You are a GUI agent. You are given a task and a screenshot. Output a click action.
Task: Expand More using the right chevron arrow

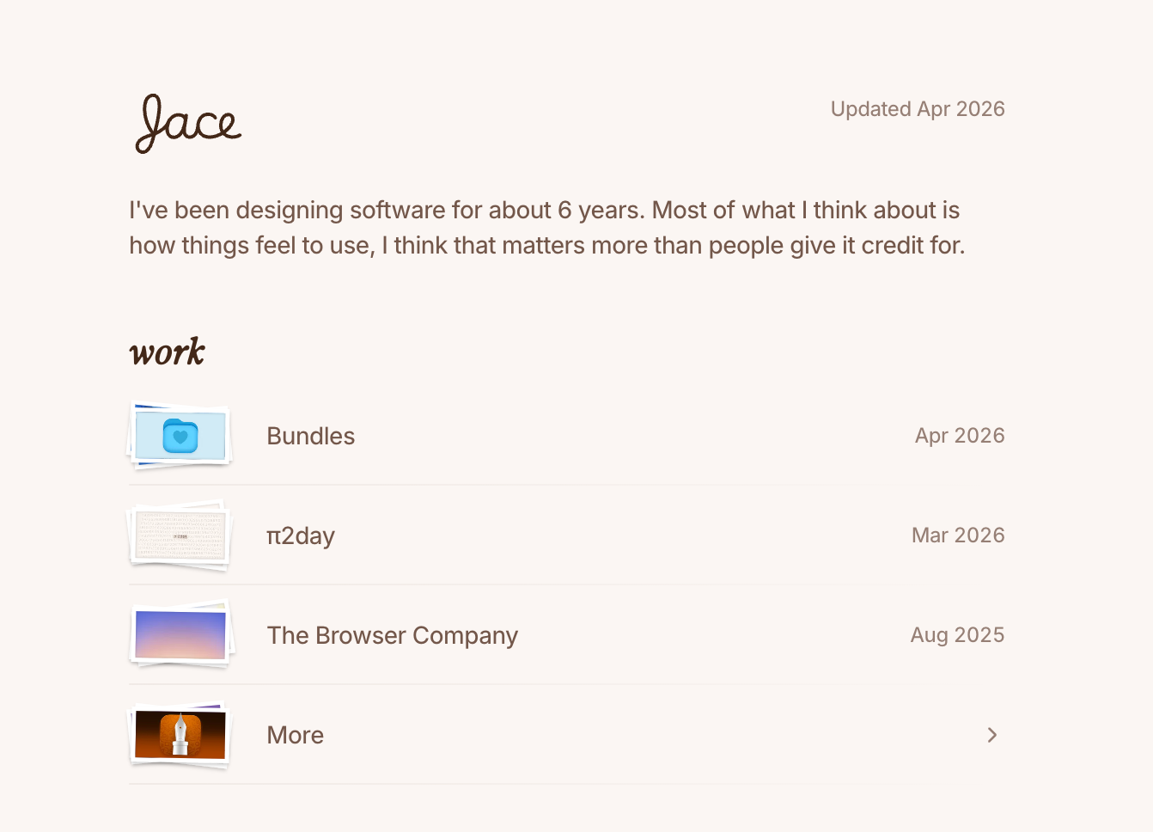pyautogui.click(x=992, y=735)
